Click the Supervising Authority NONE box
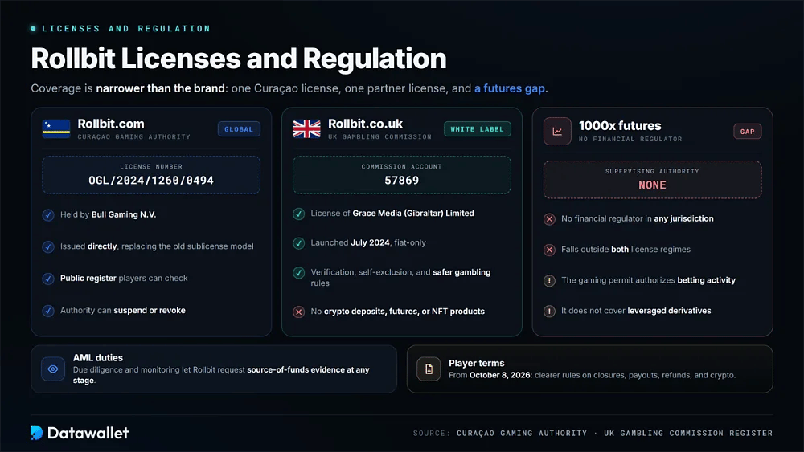Screen dimensions: 804x452 point(652,180)
